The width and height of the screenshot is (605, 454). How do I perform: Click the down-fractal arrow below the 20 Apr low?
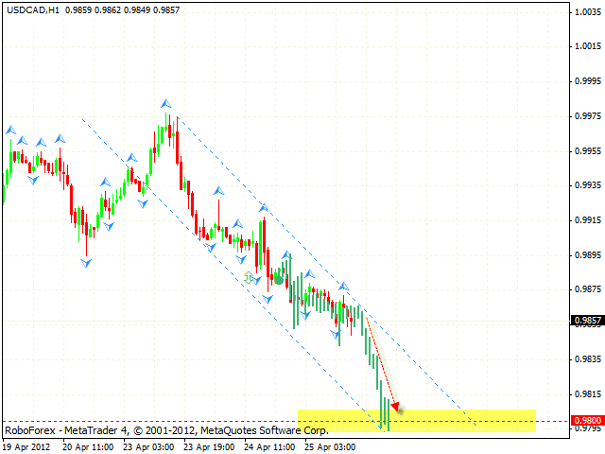86,263
